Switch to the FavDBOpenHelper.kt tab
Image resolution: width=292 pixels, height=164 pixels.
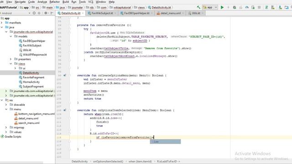pos(137,13)
